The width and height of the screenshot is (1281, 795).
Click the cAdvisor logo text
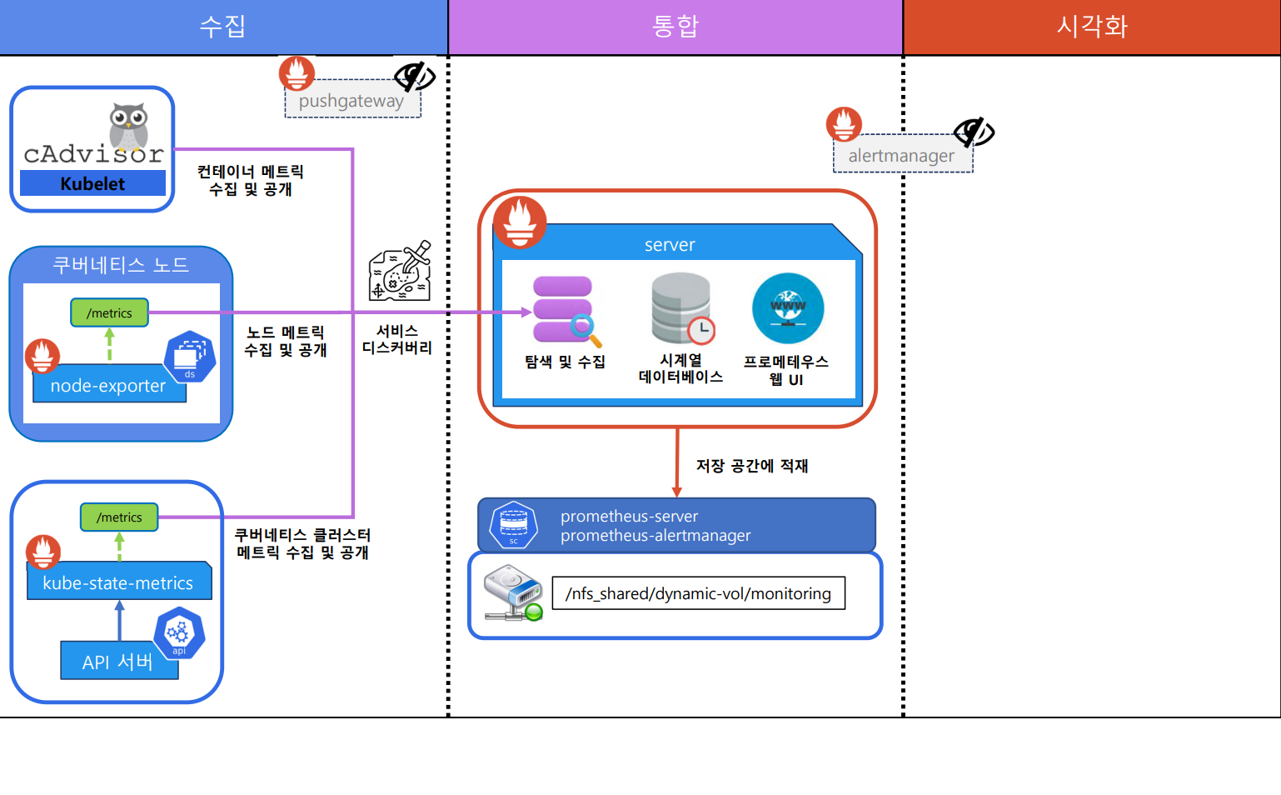click(x=93, y=154)
